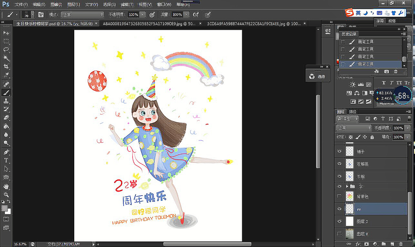Select the Horizontal Type tool
The height and width of the screenshot is (247, 415).
(x=6, y=160)
